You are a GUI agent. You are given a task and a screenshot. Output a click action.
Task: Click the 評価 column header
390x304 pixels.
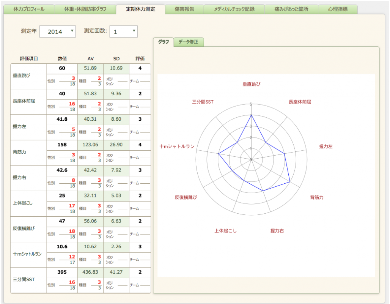tap(140, 59)
